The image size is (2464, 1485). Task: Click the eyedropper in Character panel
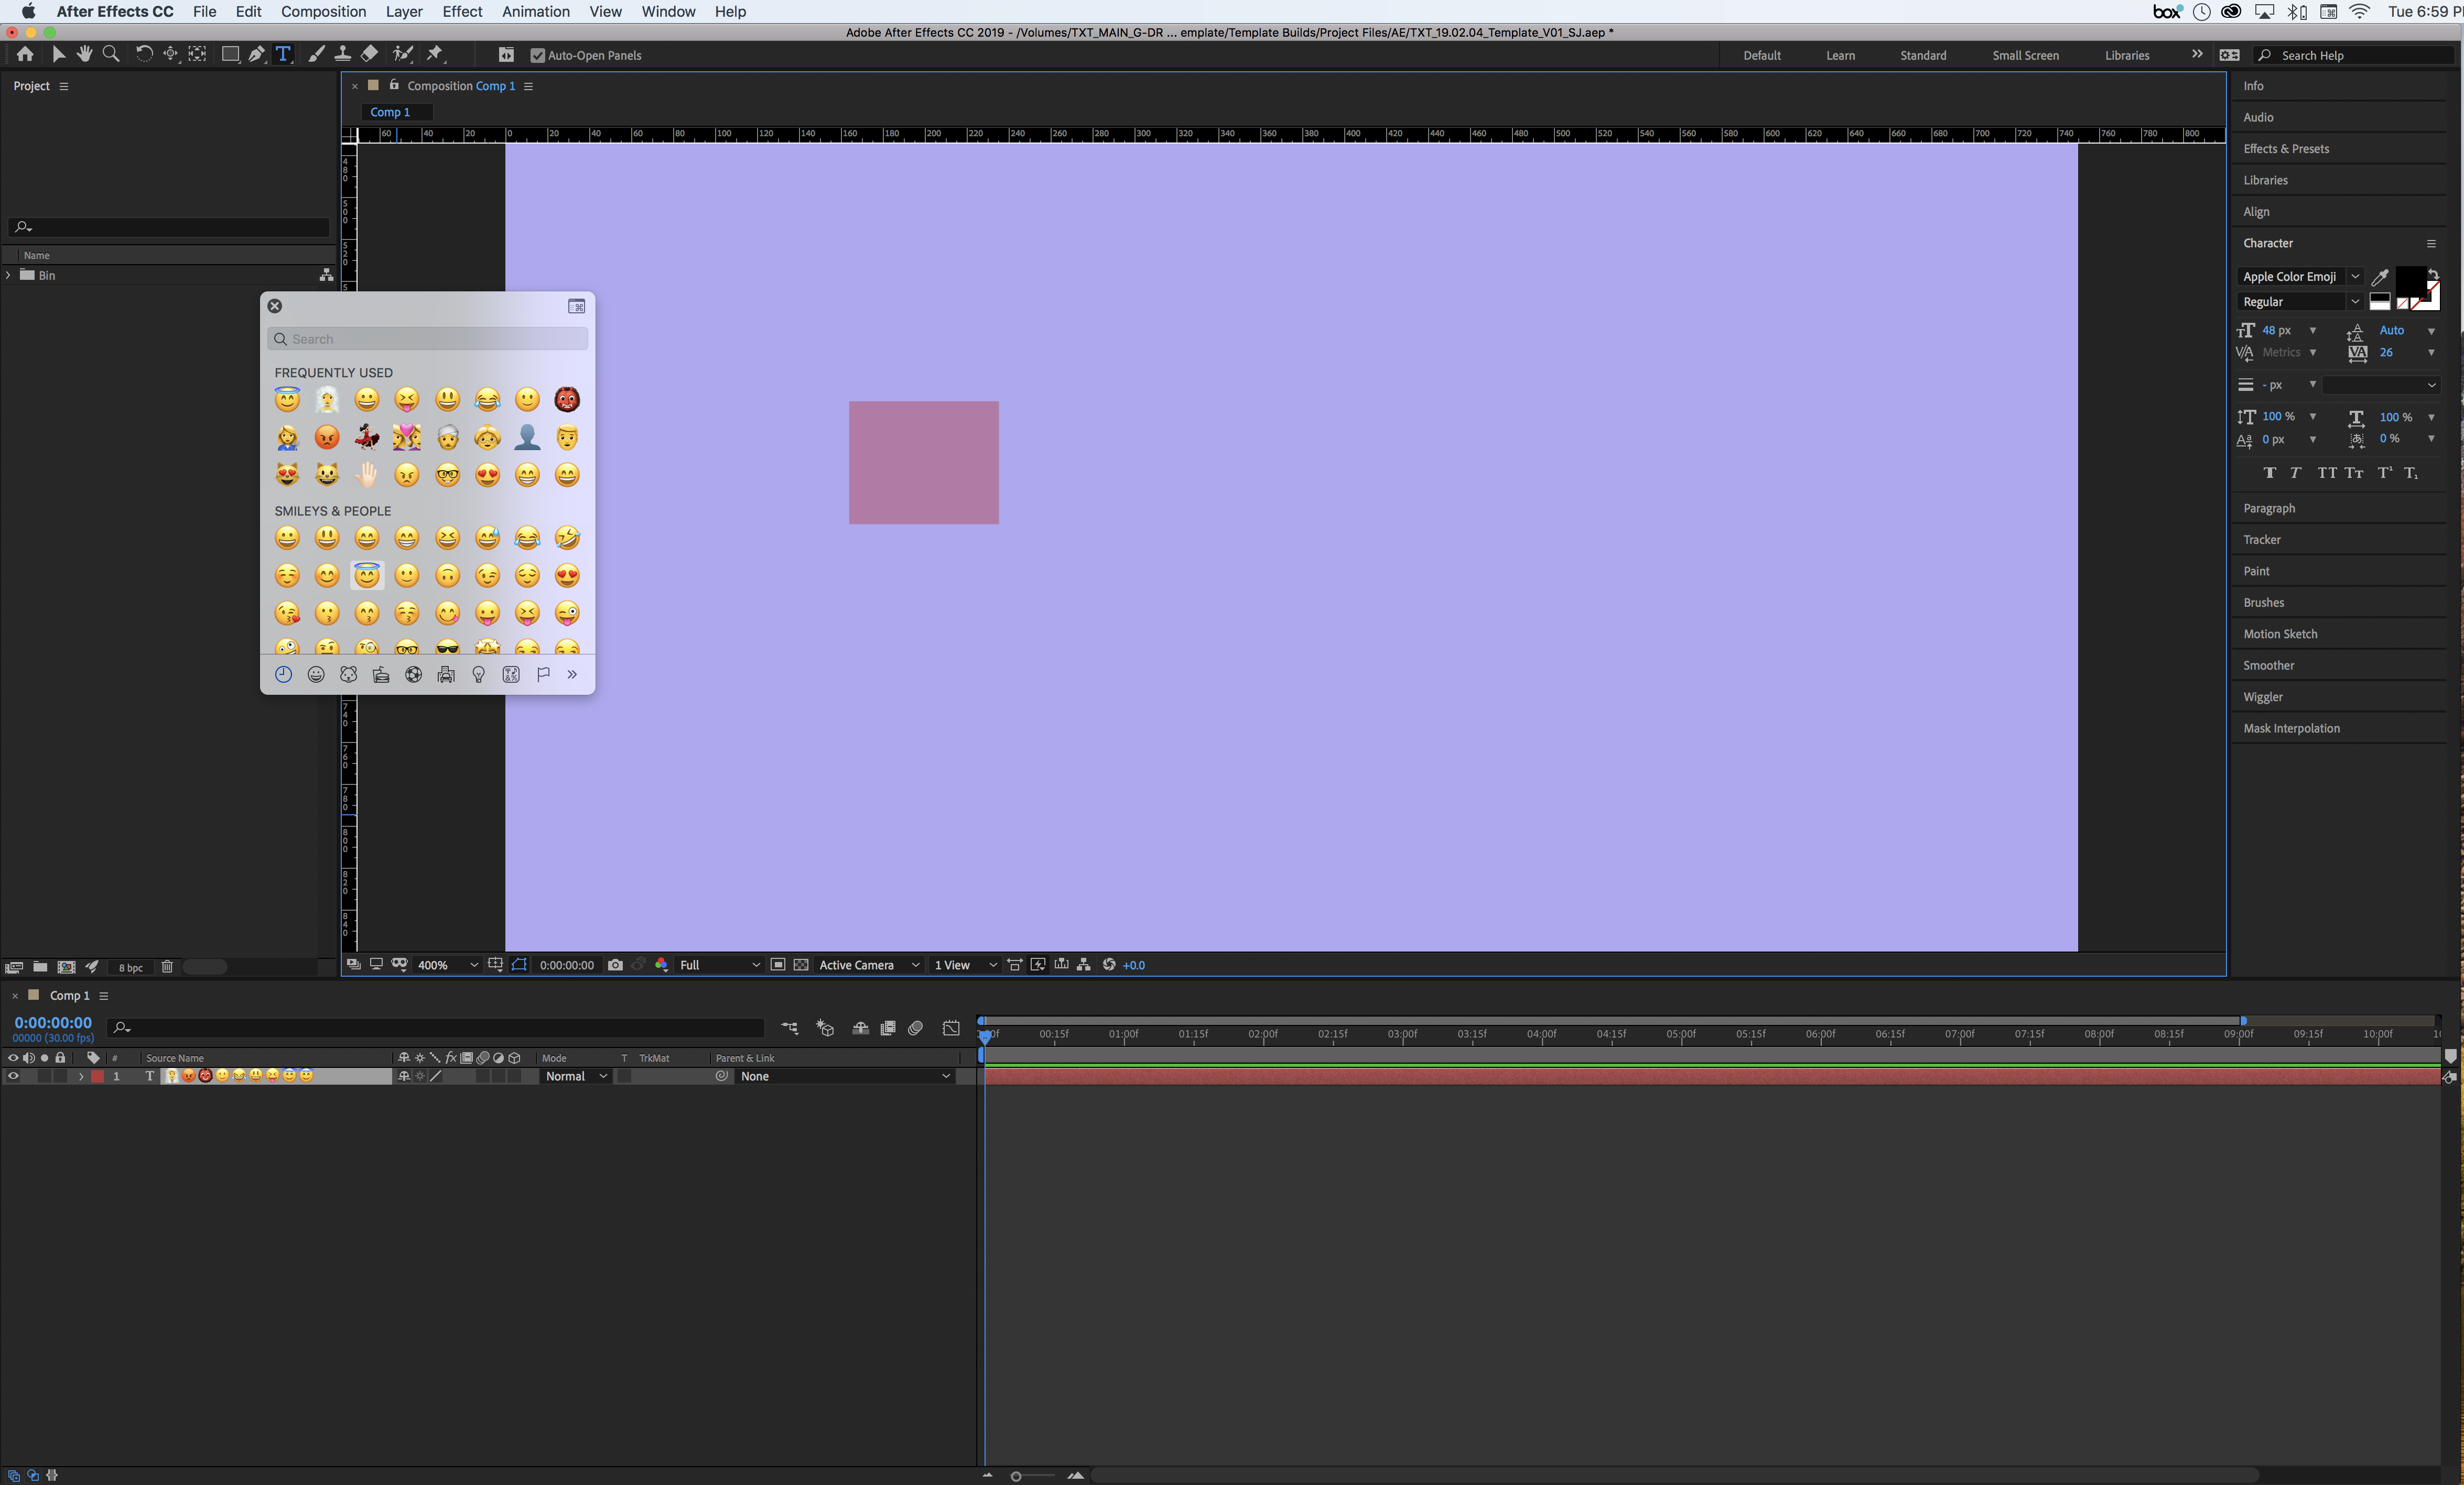coord(2380,277)
